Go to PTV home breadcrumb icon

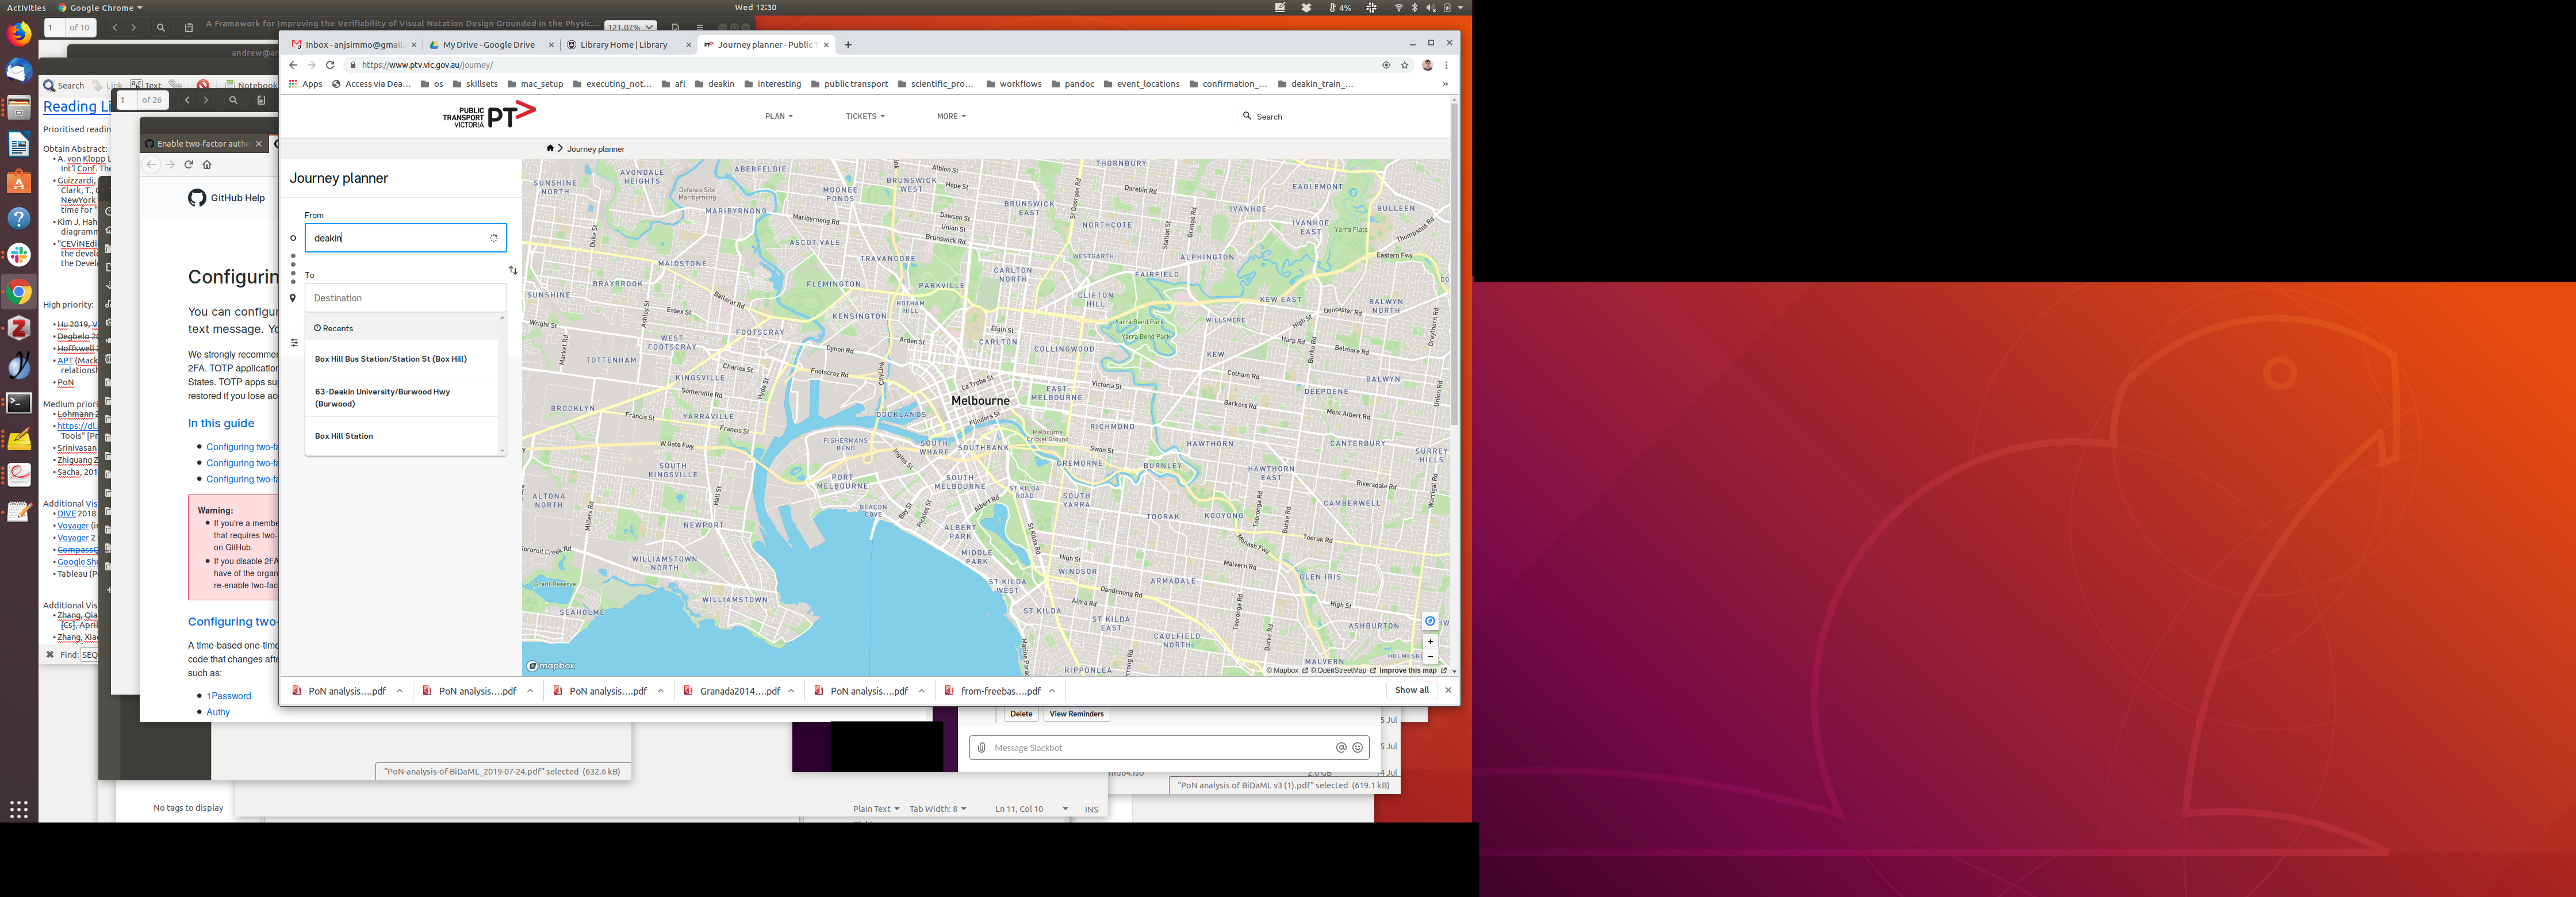tap(549, 148)
